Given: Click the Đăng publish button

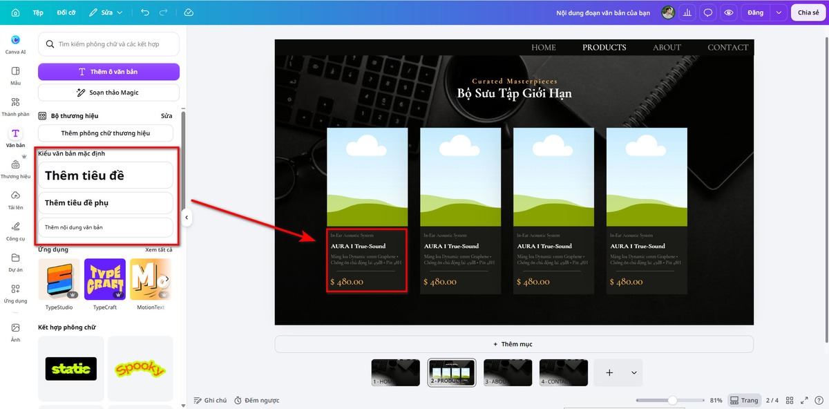Looking at the screenshot, I should coord(755,12).
